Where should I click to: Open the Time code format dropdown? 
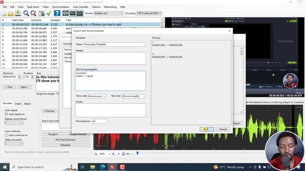click(97, 96)
